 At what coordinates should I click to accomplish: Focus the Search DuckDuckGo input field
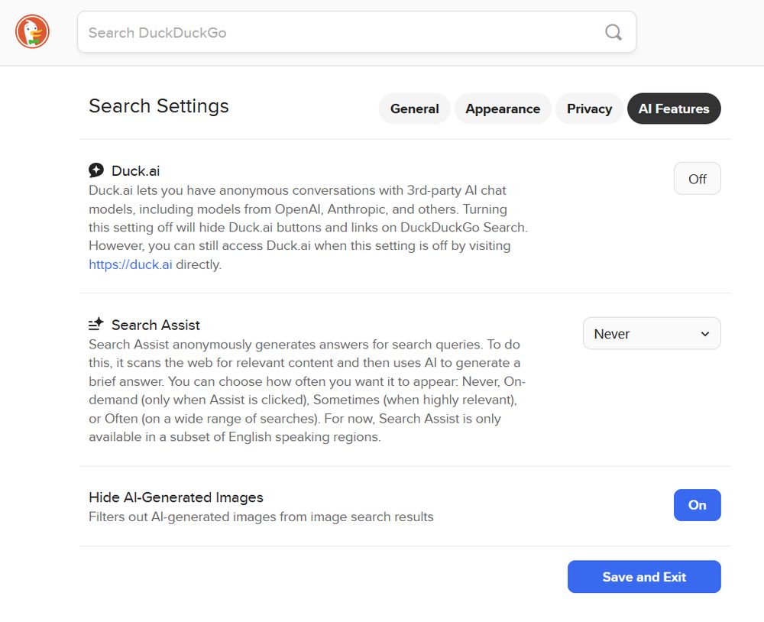coord(357,32)
